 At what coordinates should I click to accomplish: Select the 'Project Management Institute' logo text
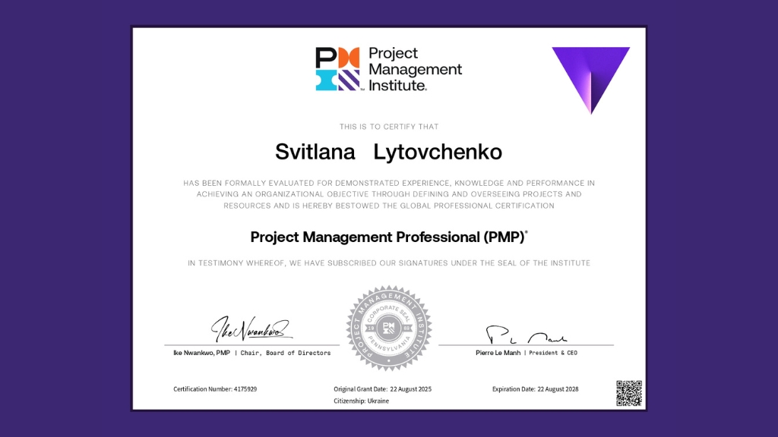click(416, 69)
